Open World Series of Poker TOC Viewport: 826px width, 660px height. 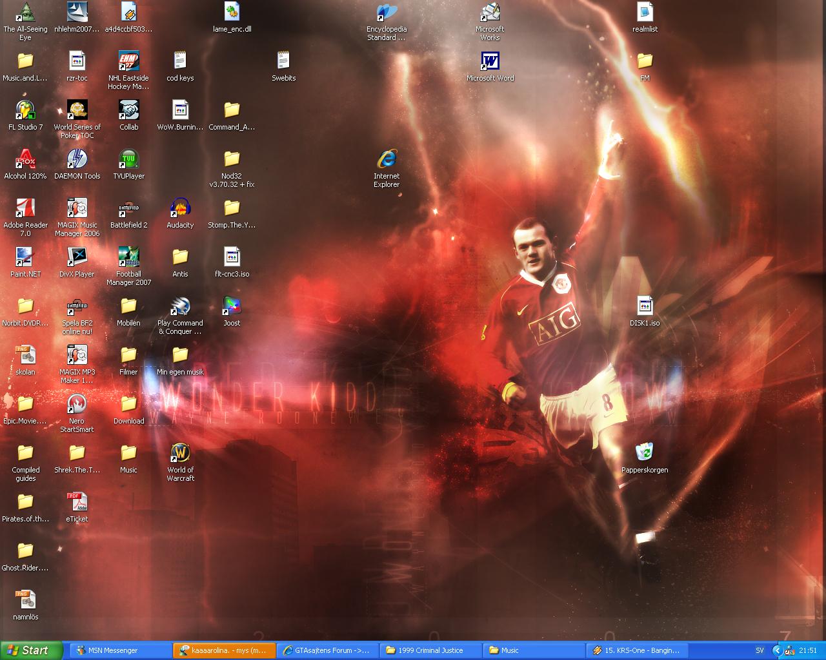tap(77, 111)
